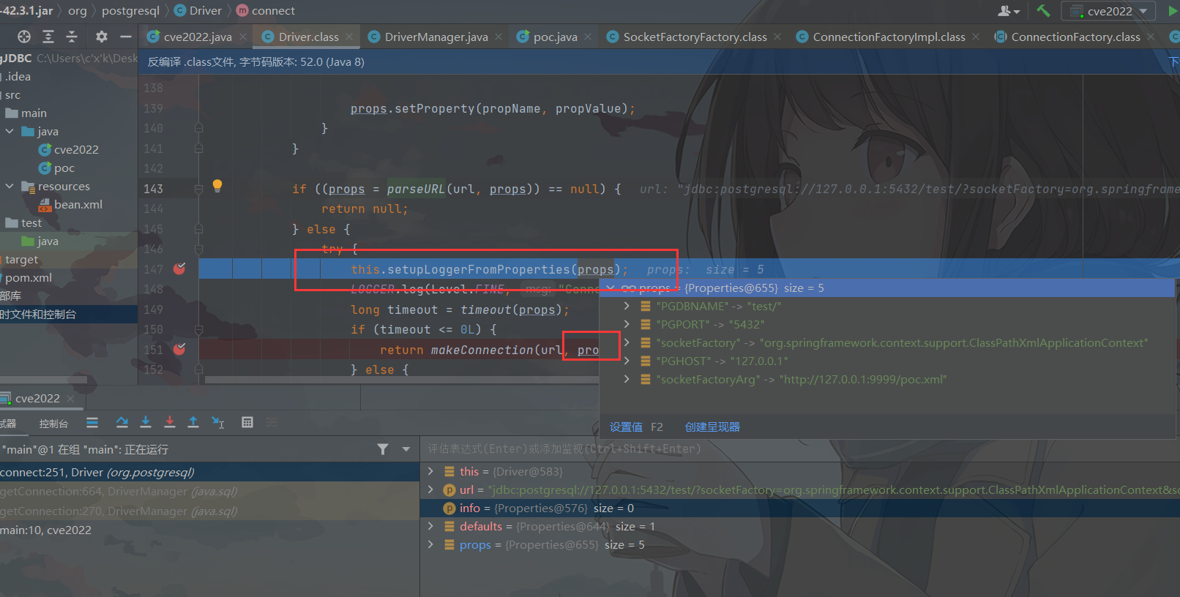Click the Step Into debug icon
The width and height of the screenshot is (1180, 597).
tap(146, 422)
